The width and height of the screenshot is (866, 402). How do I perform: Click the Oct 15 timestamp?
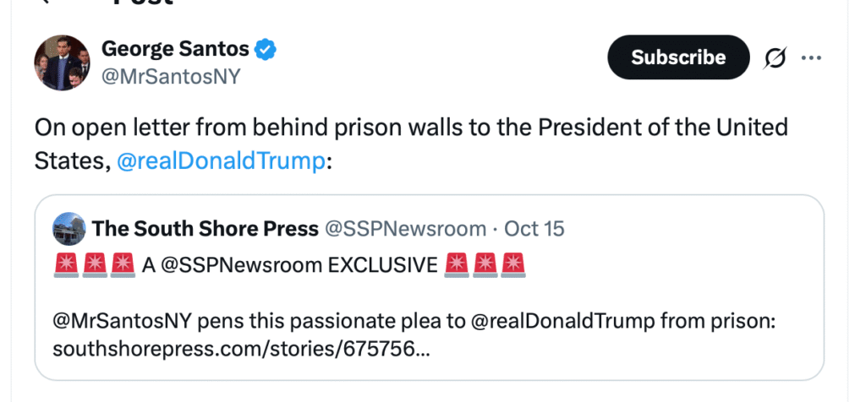(x=534, y=229)
